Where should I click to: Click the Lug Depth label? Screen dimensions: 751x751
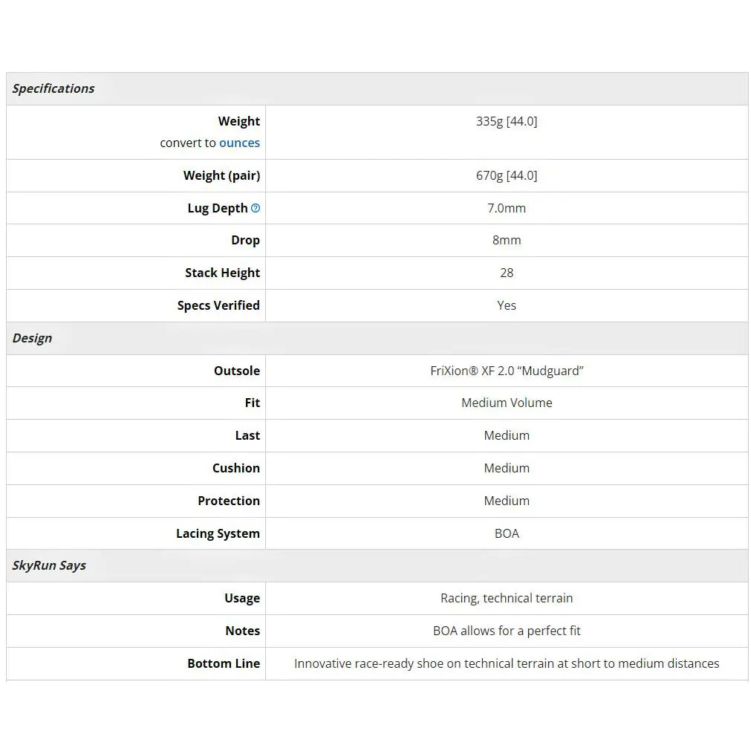[218, 208]
